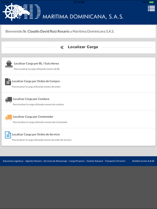
Task: Tap the footer text Soluciones Logísticas
Action: (13, 161)
